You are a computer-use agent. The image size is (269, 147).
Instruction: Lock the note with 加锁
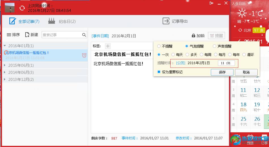[x=198, y=36]
